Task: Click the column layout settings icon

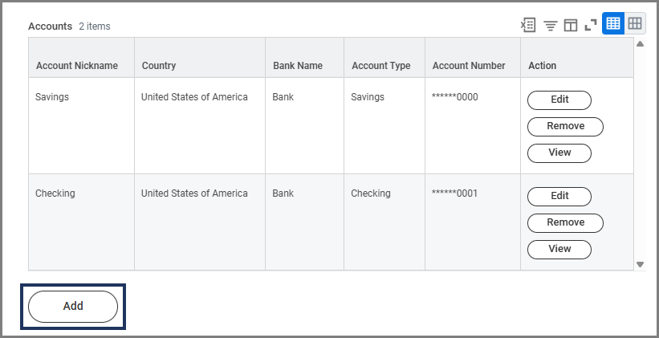Action: [x=571, y=25]
